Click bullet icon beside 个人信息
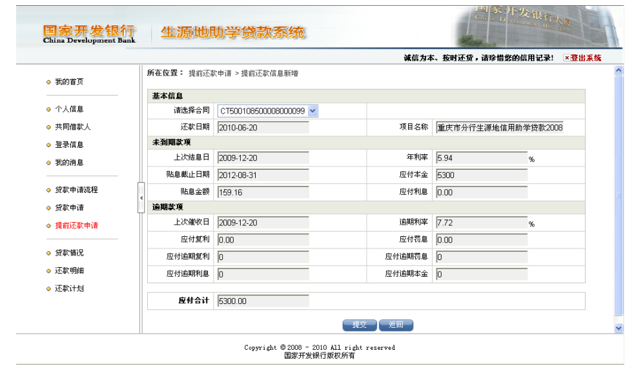 coord(48,110)
